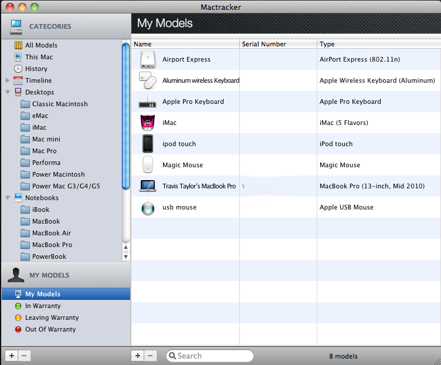Remove category with sidebar minus button

24,356
